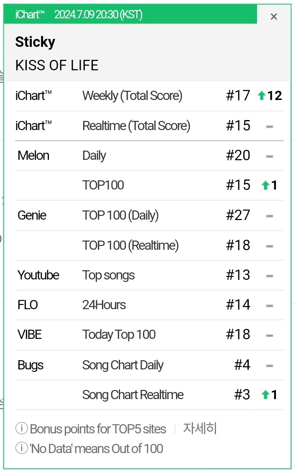Image resolution: width=296 pixels, height=474 pixels.
Task: Click the Genie TOP 100 (Realtime) entry
Action: (x=130, y=245)
